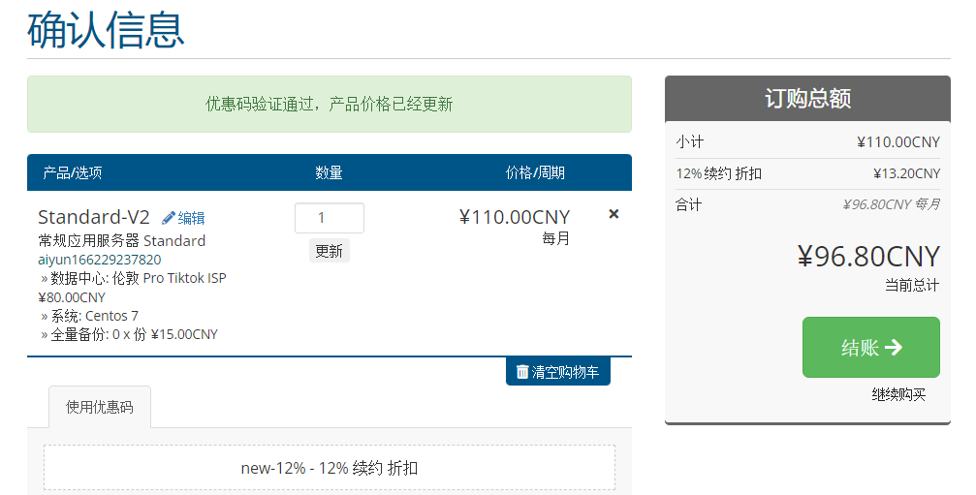Click the ¥110.00CNY product price
This screenshot has width=976, height=495.
(x=514, y=217)
